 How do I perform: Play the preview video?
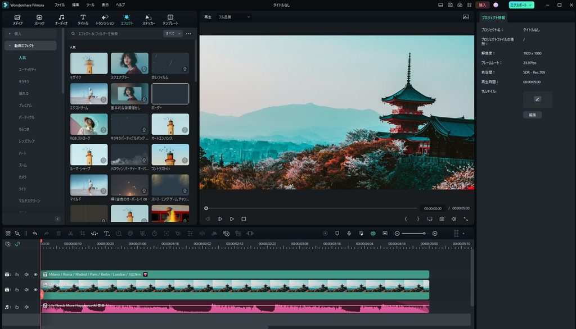point(232,219)
